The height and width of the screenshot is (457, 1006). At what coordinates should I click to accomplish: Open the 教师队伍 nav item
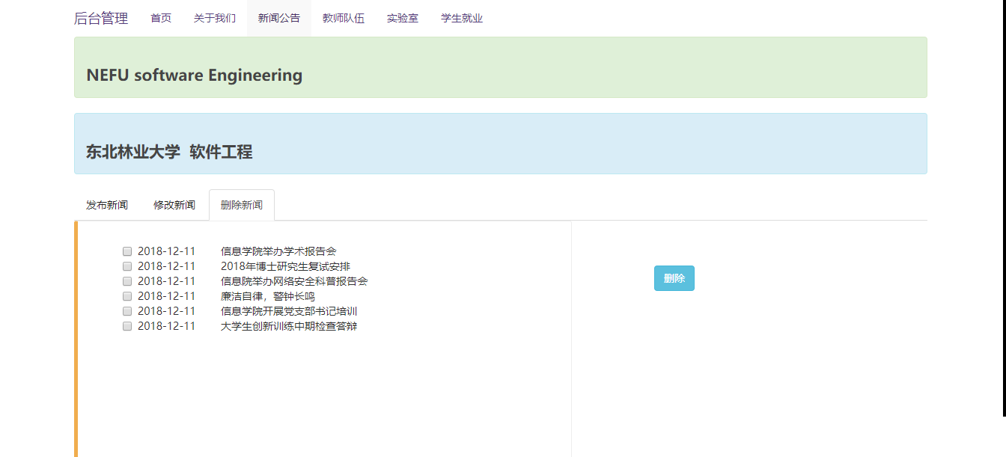tap(344, 19)
